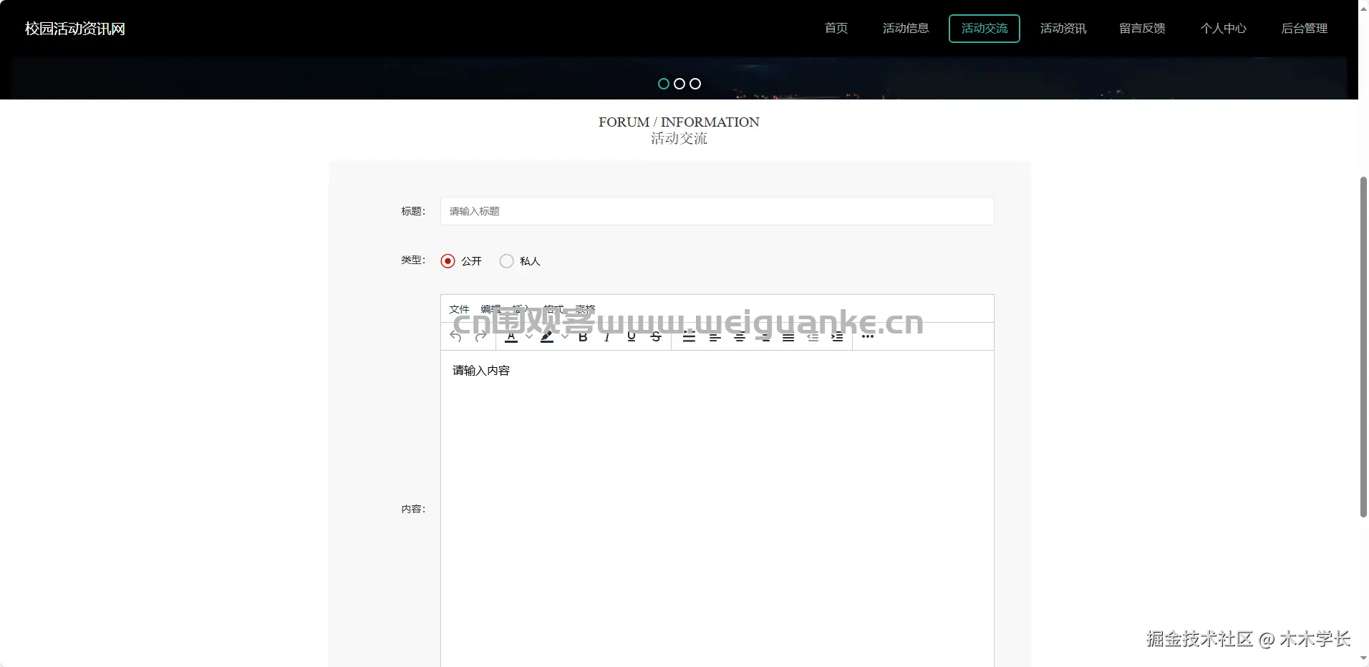Select the 私人 radio button
1369x667 pixels.
(x=506, y=261)
